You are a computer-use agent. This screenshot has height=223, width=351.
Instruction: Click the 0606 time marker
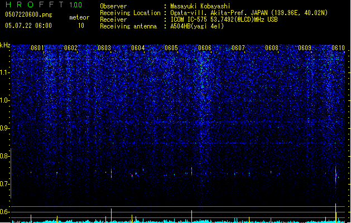click(205, 48)
